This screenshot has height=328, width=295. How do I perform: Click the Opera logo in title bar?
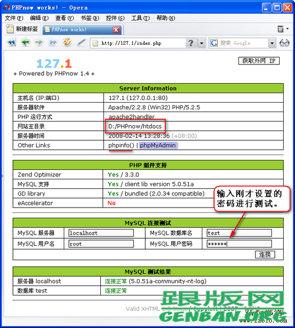[7, 8]
